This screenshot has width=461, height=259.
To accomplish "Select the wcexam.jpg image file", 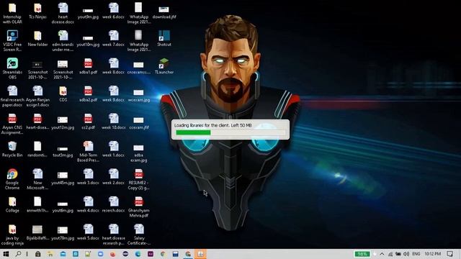I will point(139,96).
